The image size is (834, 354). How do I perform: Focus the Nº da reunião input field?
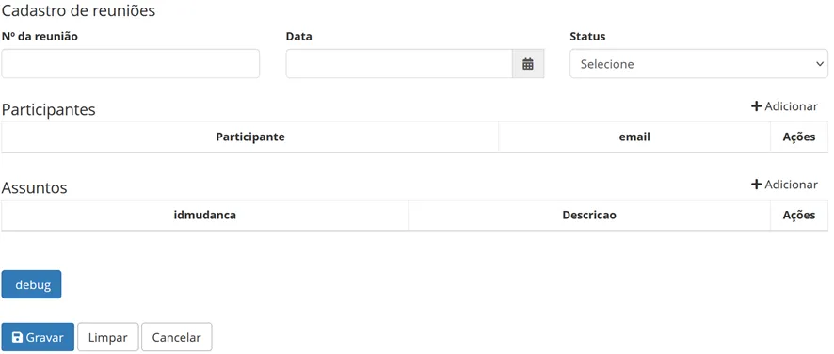tap(130, 64)
